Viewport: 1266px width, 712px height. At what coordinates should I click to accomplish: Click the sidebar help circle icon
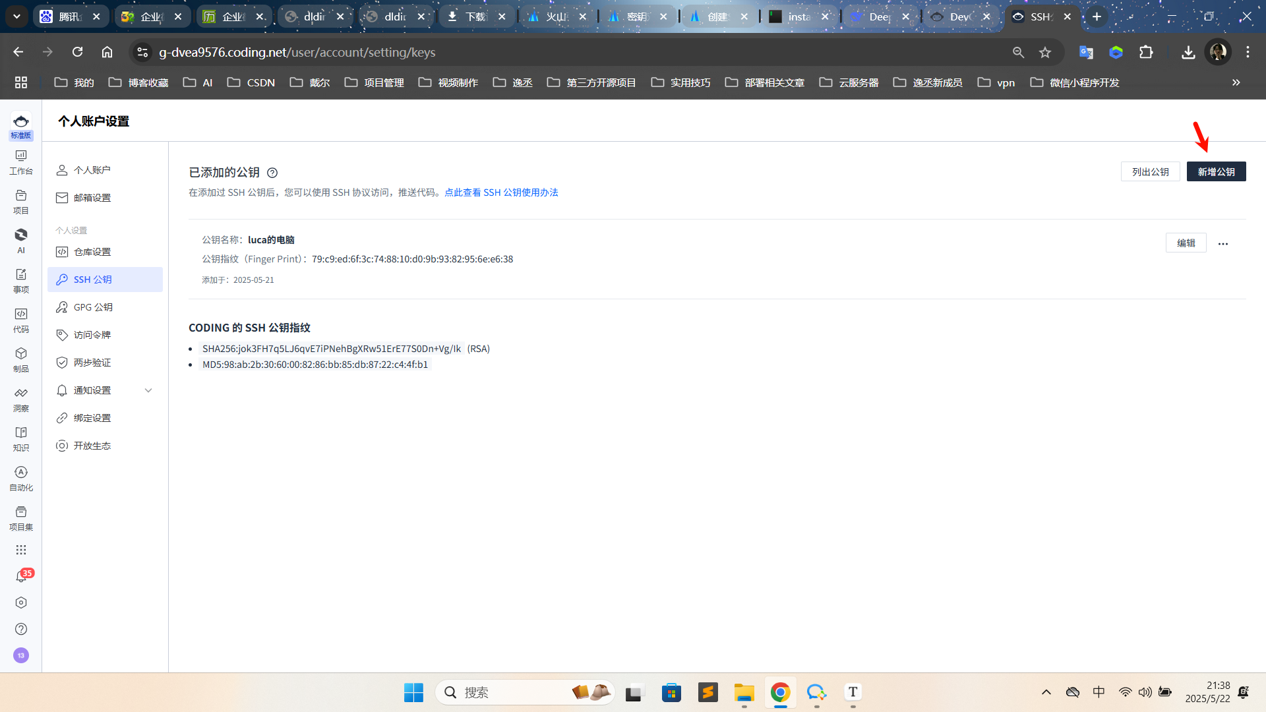tap(21, 629)
